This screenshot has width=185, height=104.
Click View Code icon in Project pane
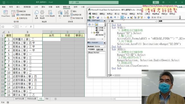(89, 24)
